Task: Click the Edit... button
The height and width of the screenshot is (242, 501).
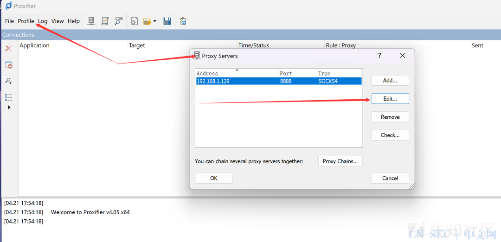Action: tap(390, 99)
